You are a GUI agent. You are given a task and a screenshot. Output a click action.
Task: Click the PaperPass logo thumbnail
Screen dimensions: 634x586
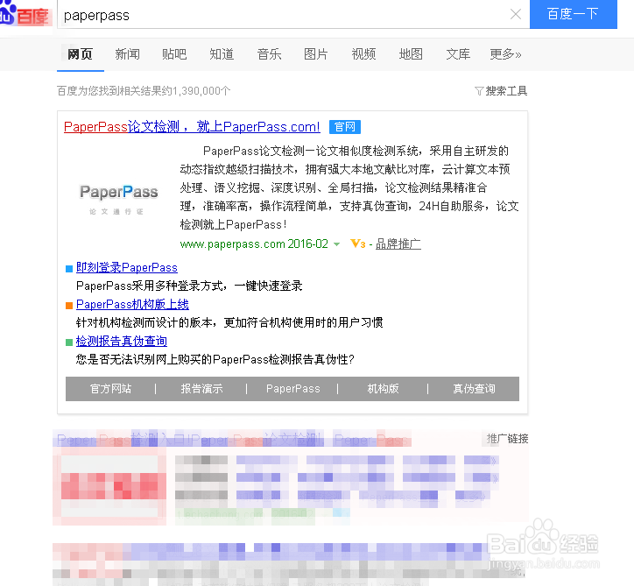pyautogui.click(x=118, y=199)
